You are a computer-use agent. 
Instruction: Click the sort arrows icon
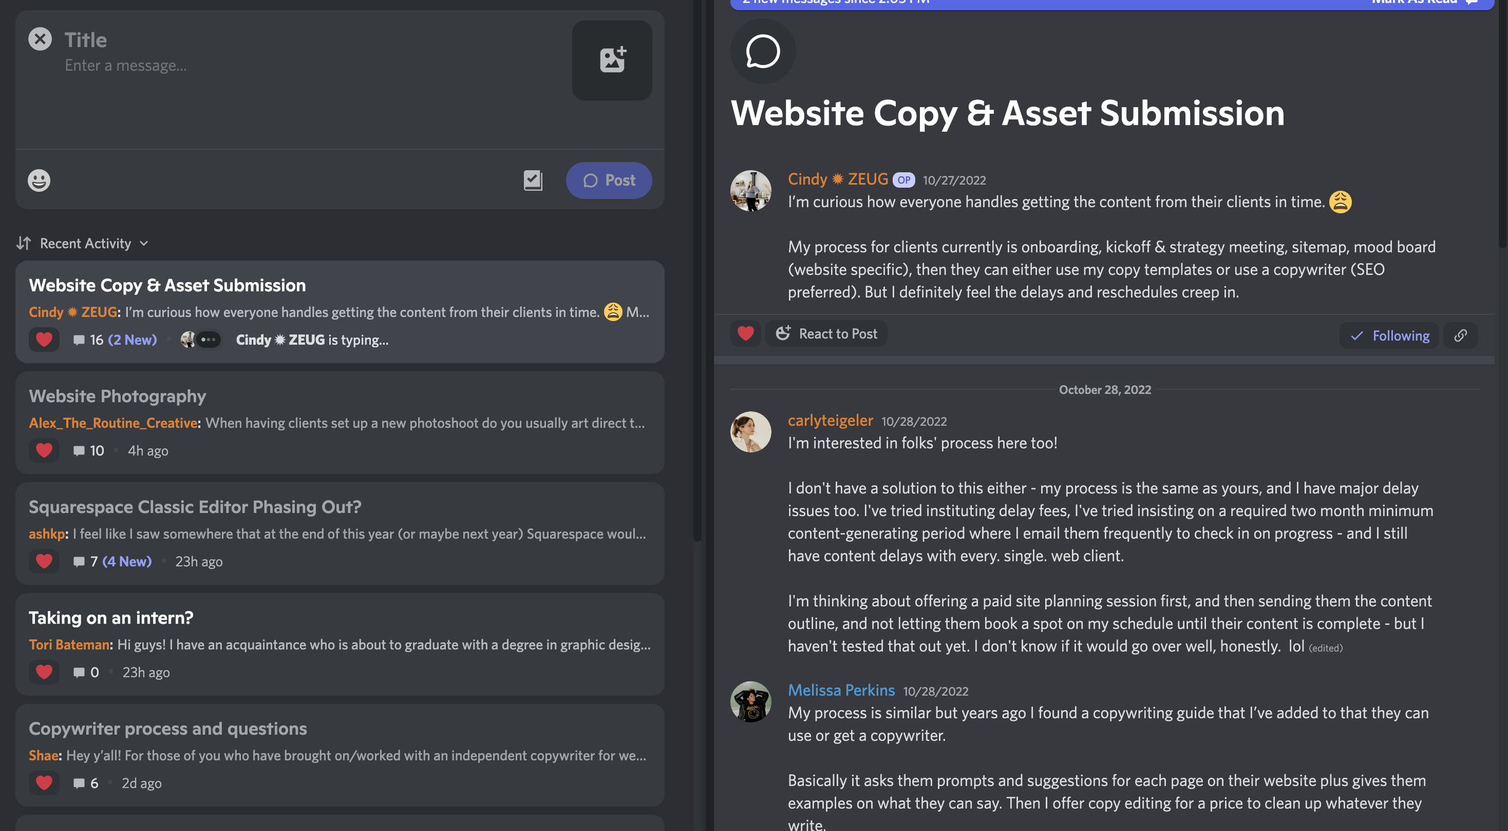point(24,243)
